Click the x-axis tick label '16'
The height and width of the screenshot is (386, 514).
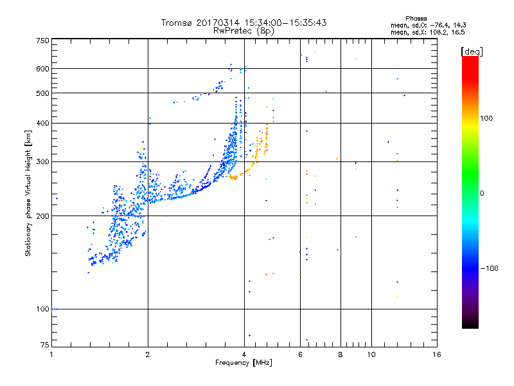pos(437,354)
